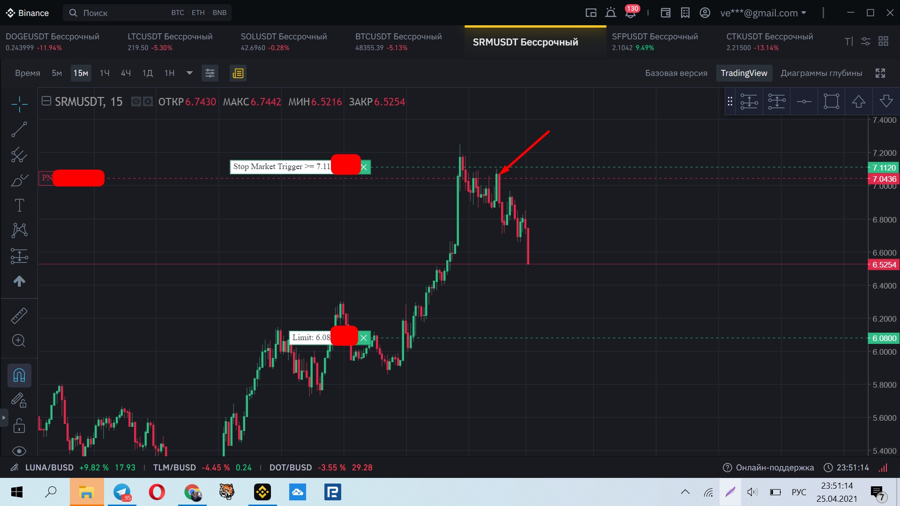Click the sell down arrow in order toolbar
The width and height of the screenshot is (900, 506).
[886, 101]
